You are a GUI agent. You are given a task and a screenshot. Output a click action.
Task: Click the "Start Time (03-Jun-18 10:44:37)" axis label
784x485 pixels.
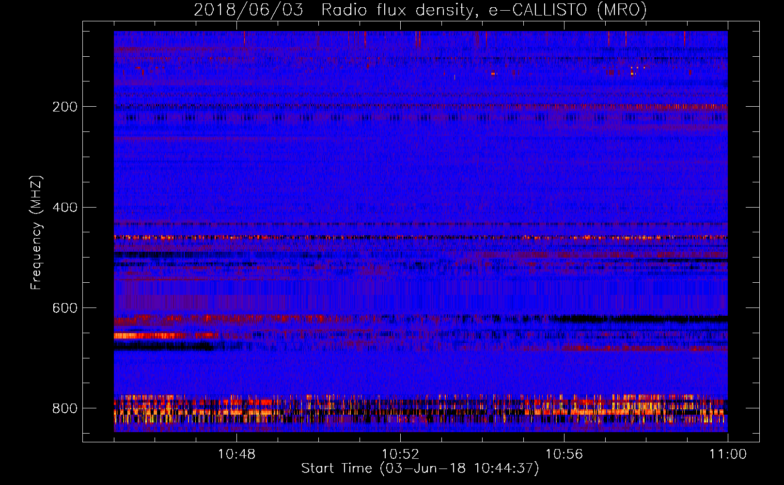(420, 469)
